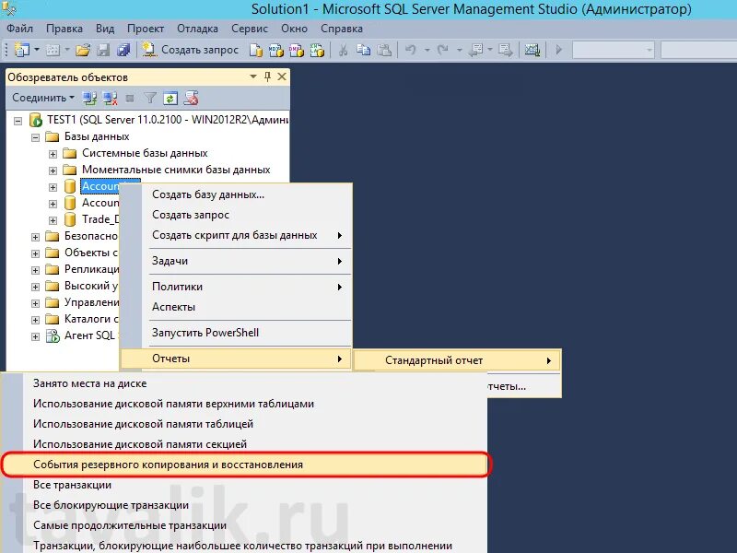This screenshot has height=553, width=737.
Task: Choose События резервного копирования и восстановления
Action: (244, 465)
